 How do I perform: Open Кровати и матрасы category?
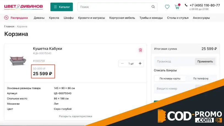tap(91, 18)
